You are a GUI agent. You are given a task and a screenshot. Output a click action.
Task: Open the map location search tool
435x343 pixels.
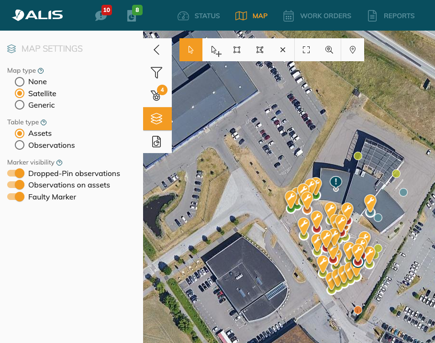tap(329, 50)
